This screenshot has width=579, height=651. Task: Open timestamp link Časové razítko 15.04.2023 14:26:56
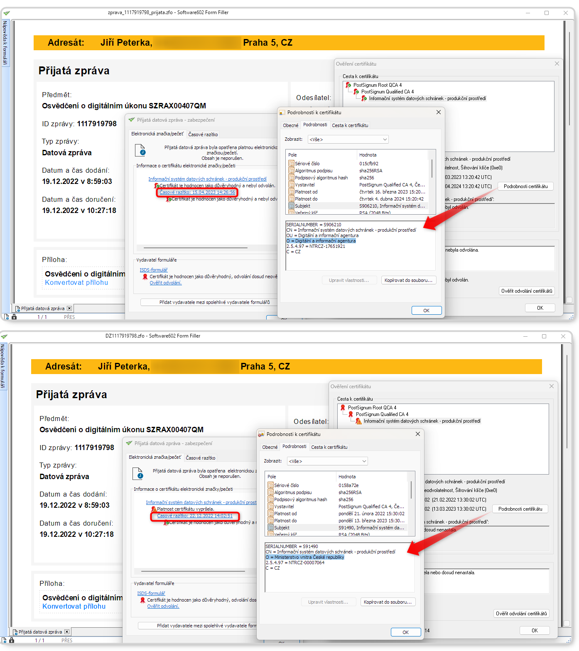coord(197,192)
